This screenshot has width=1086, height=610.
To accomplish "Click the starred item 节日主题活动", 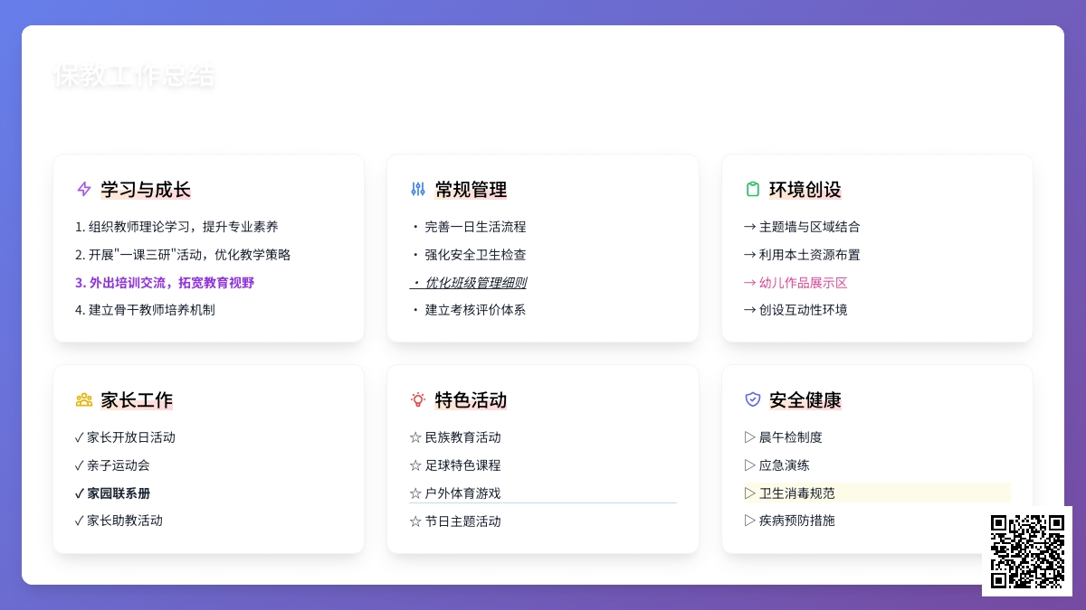I will coord(455,521).
